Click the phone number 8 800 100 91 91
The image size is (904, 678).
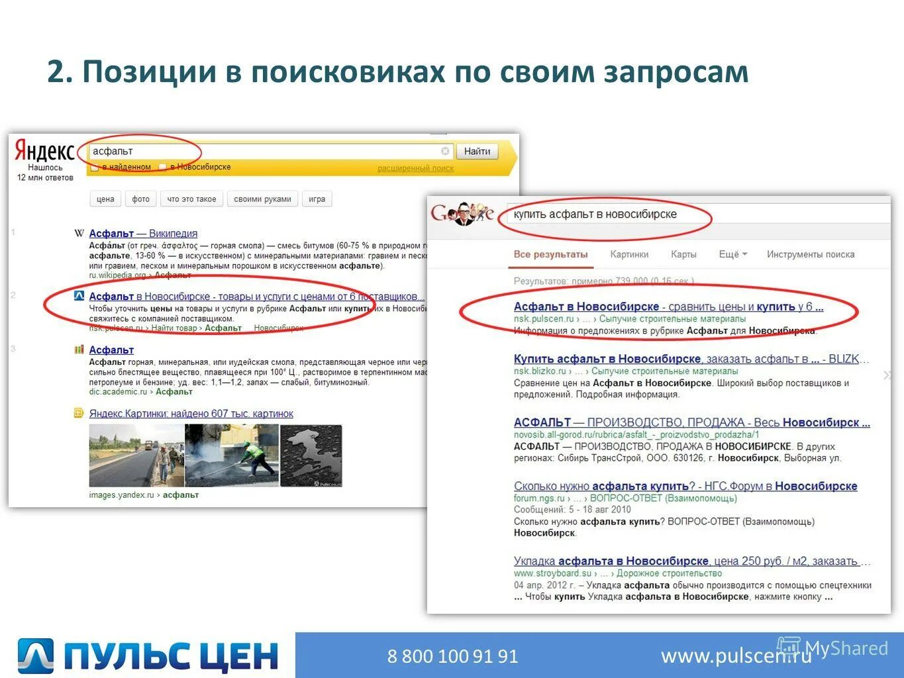coord(452,656)
